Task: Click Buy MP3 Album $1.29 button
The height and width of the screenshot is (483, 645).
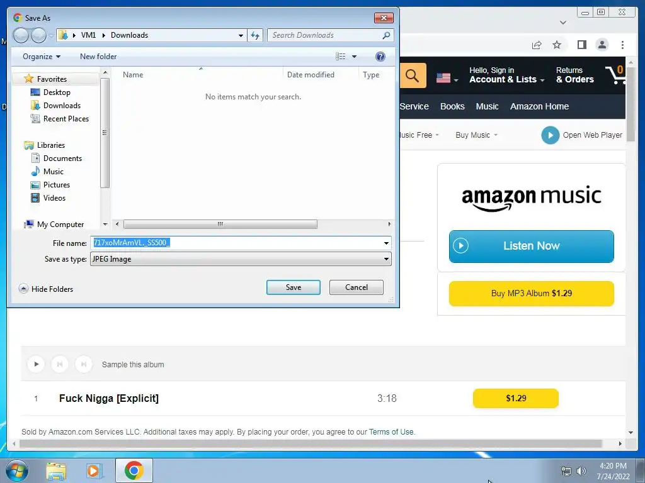Action: 531,293
